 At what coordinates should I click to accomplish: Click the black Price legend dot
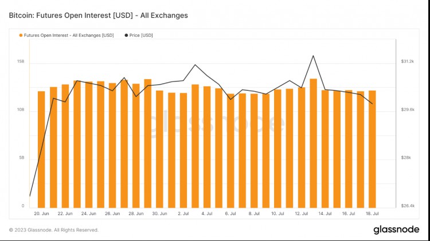point(126,36)
